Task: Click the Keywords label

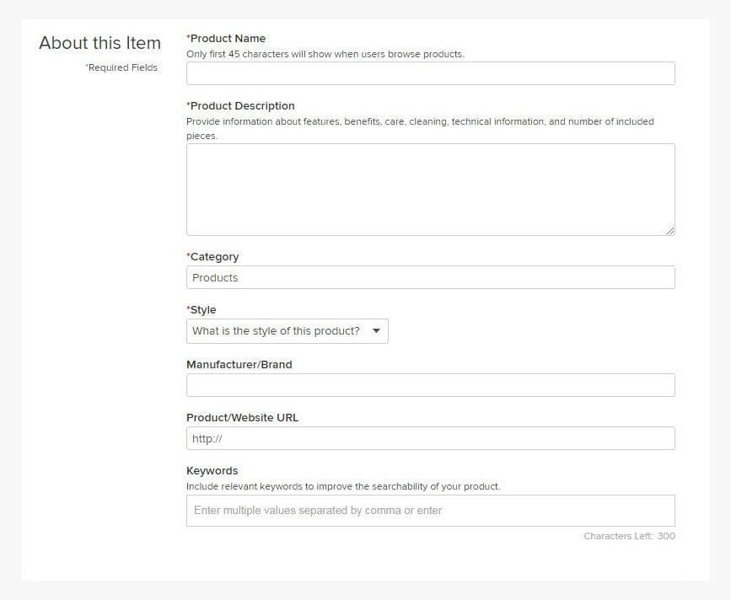Action: (x=212, y=470)
